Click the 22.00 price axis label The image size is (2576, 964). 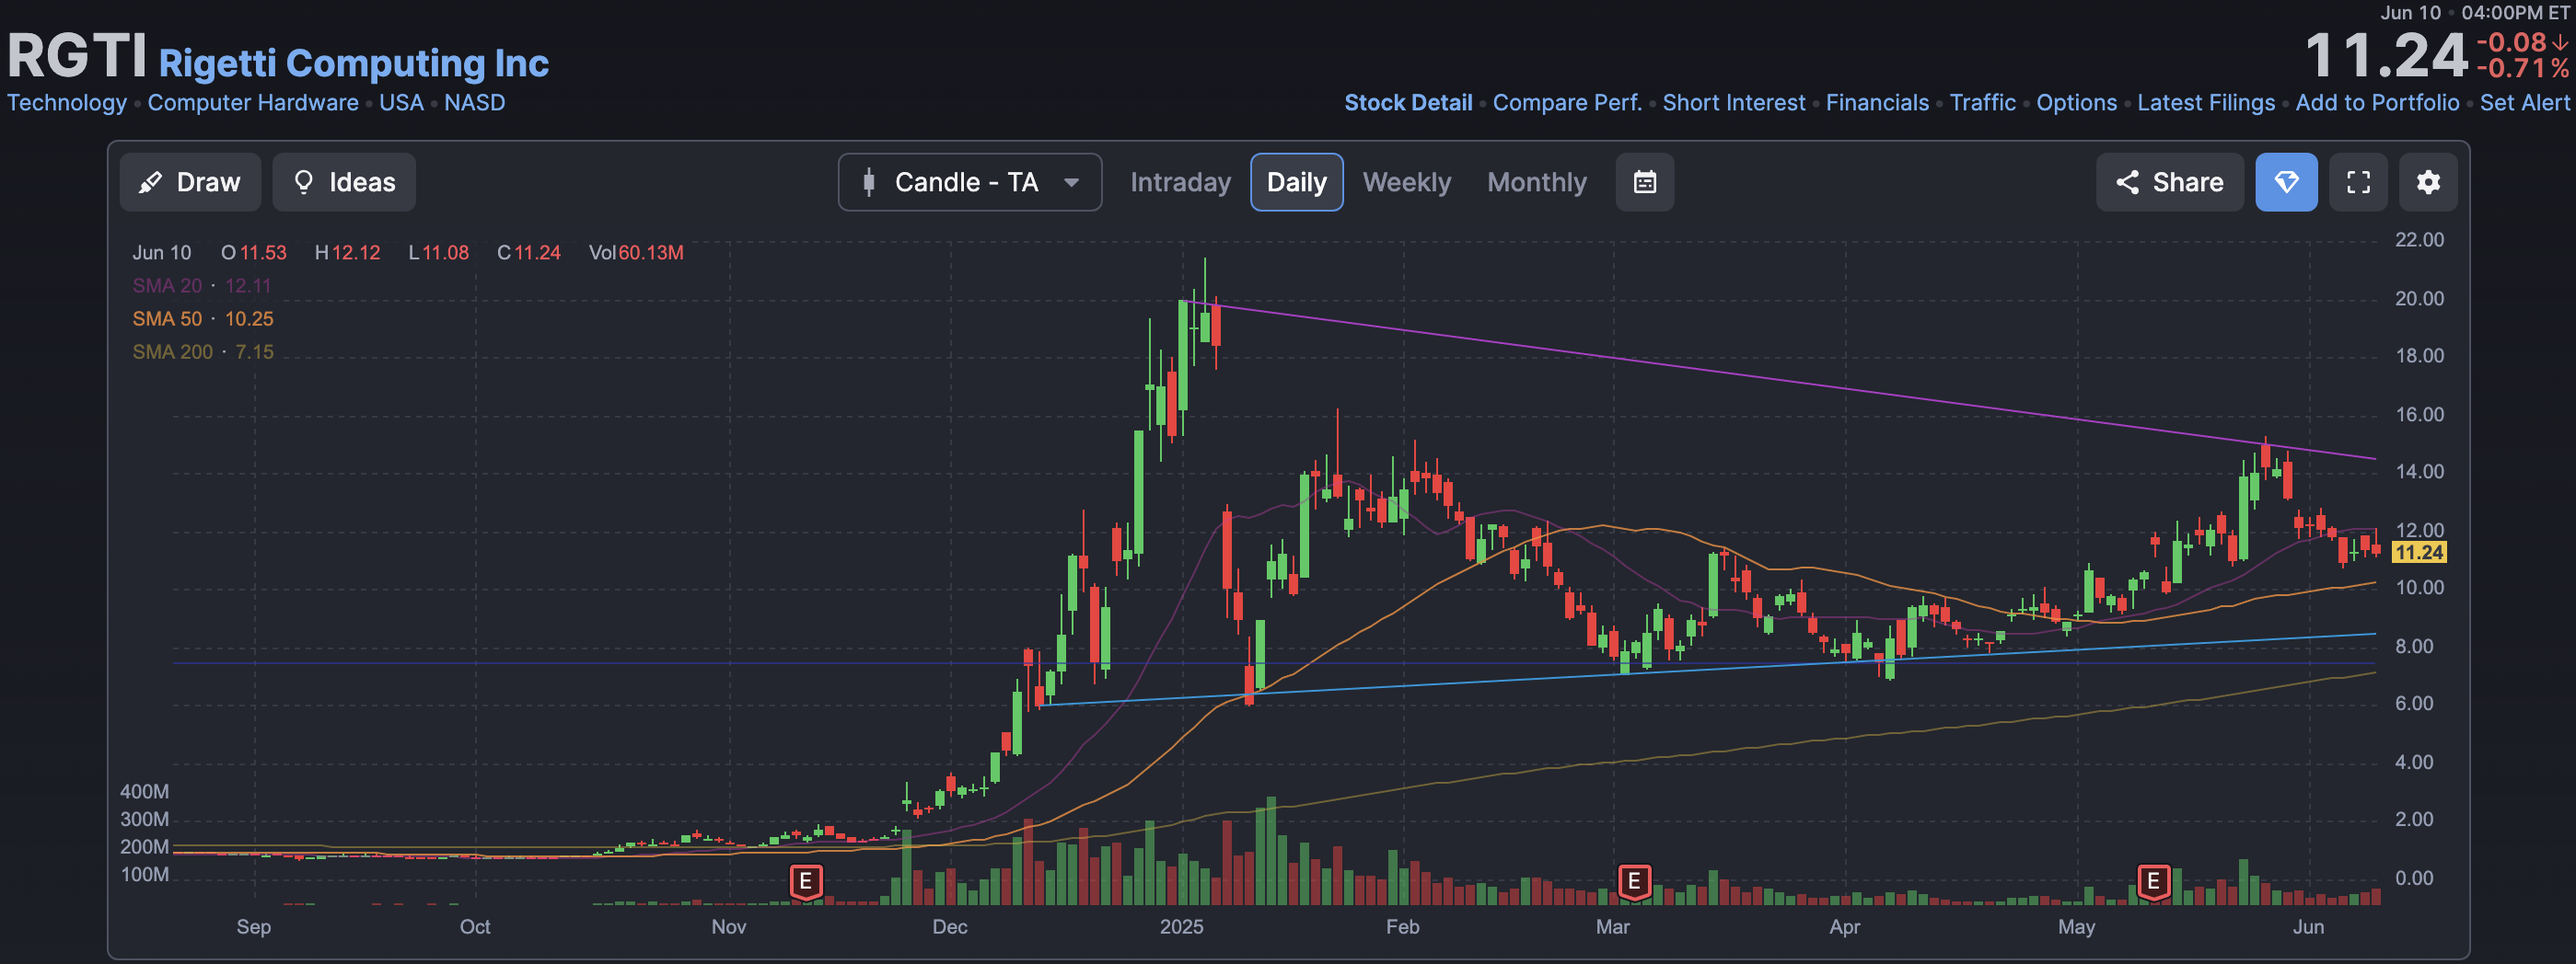[2419, 240]
